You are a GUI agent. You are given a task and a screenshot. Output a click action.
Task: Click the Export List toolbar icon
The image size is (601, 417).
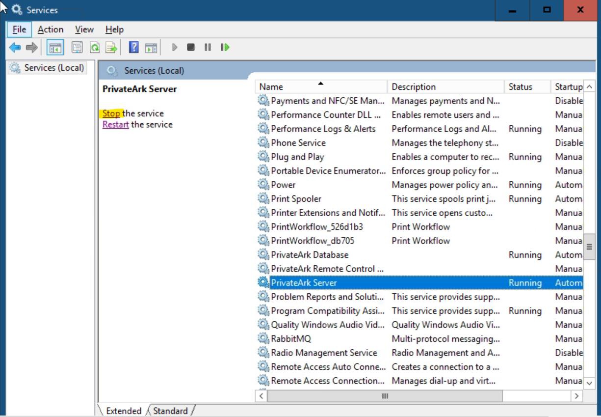pos(111,48)
